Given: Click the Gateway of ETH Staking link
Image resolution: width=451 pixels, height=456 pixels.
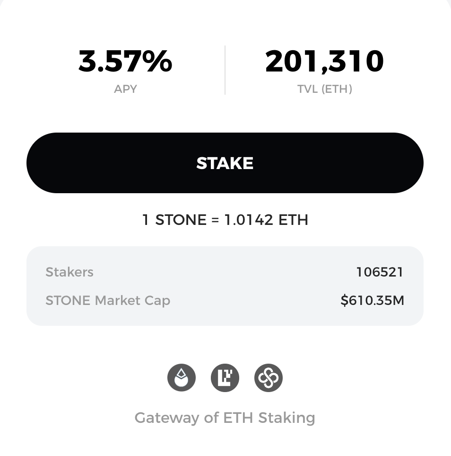Looking at the screenshot, I should (225, 418).
